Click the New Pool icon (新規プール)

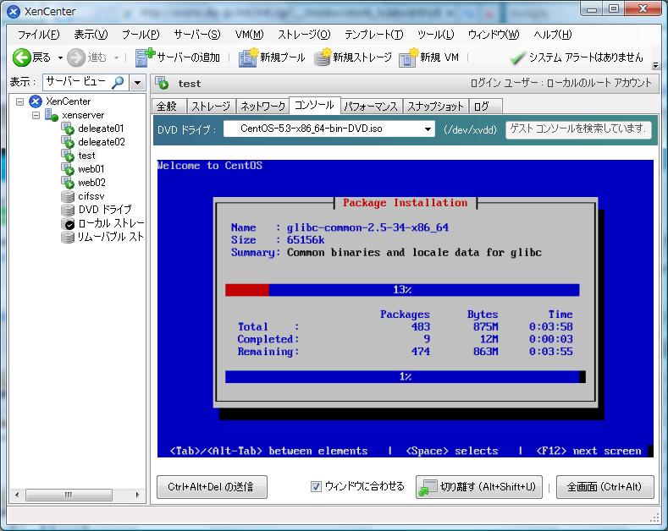tap(248, 57)
